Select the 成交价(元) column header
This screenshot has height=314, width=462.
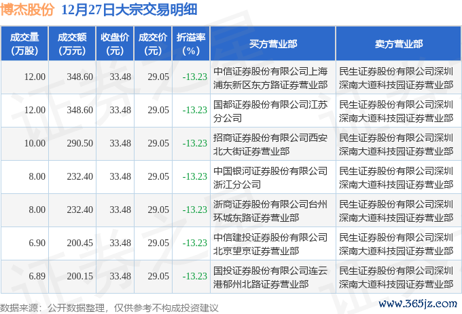(x=153, y=44)
